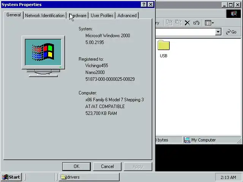The image size is (243, 182).
Task: Click the 523,700 KB RAM value
Action: 101,113
